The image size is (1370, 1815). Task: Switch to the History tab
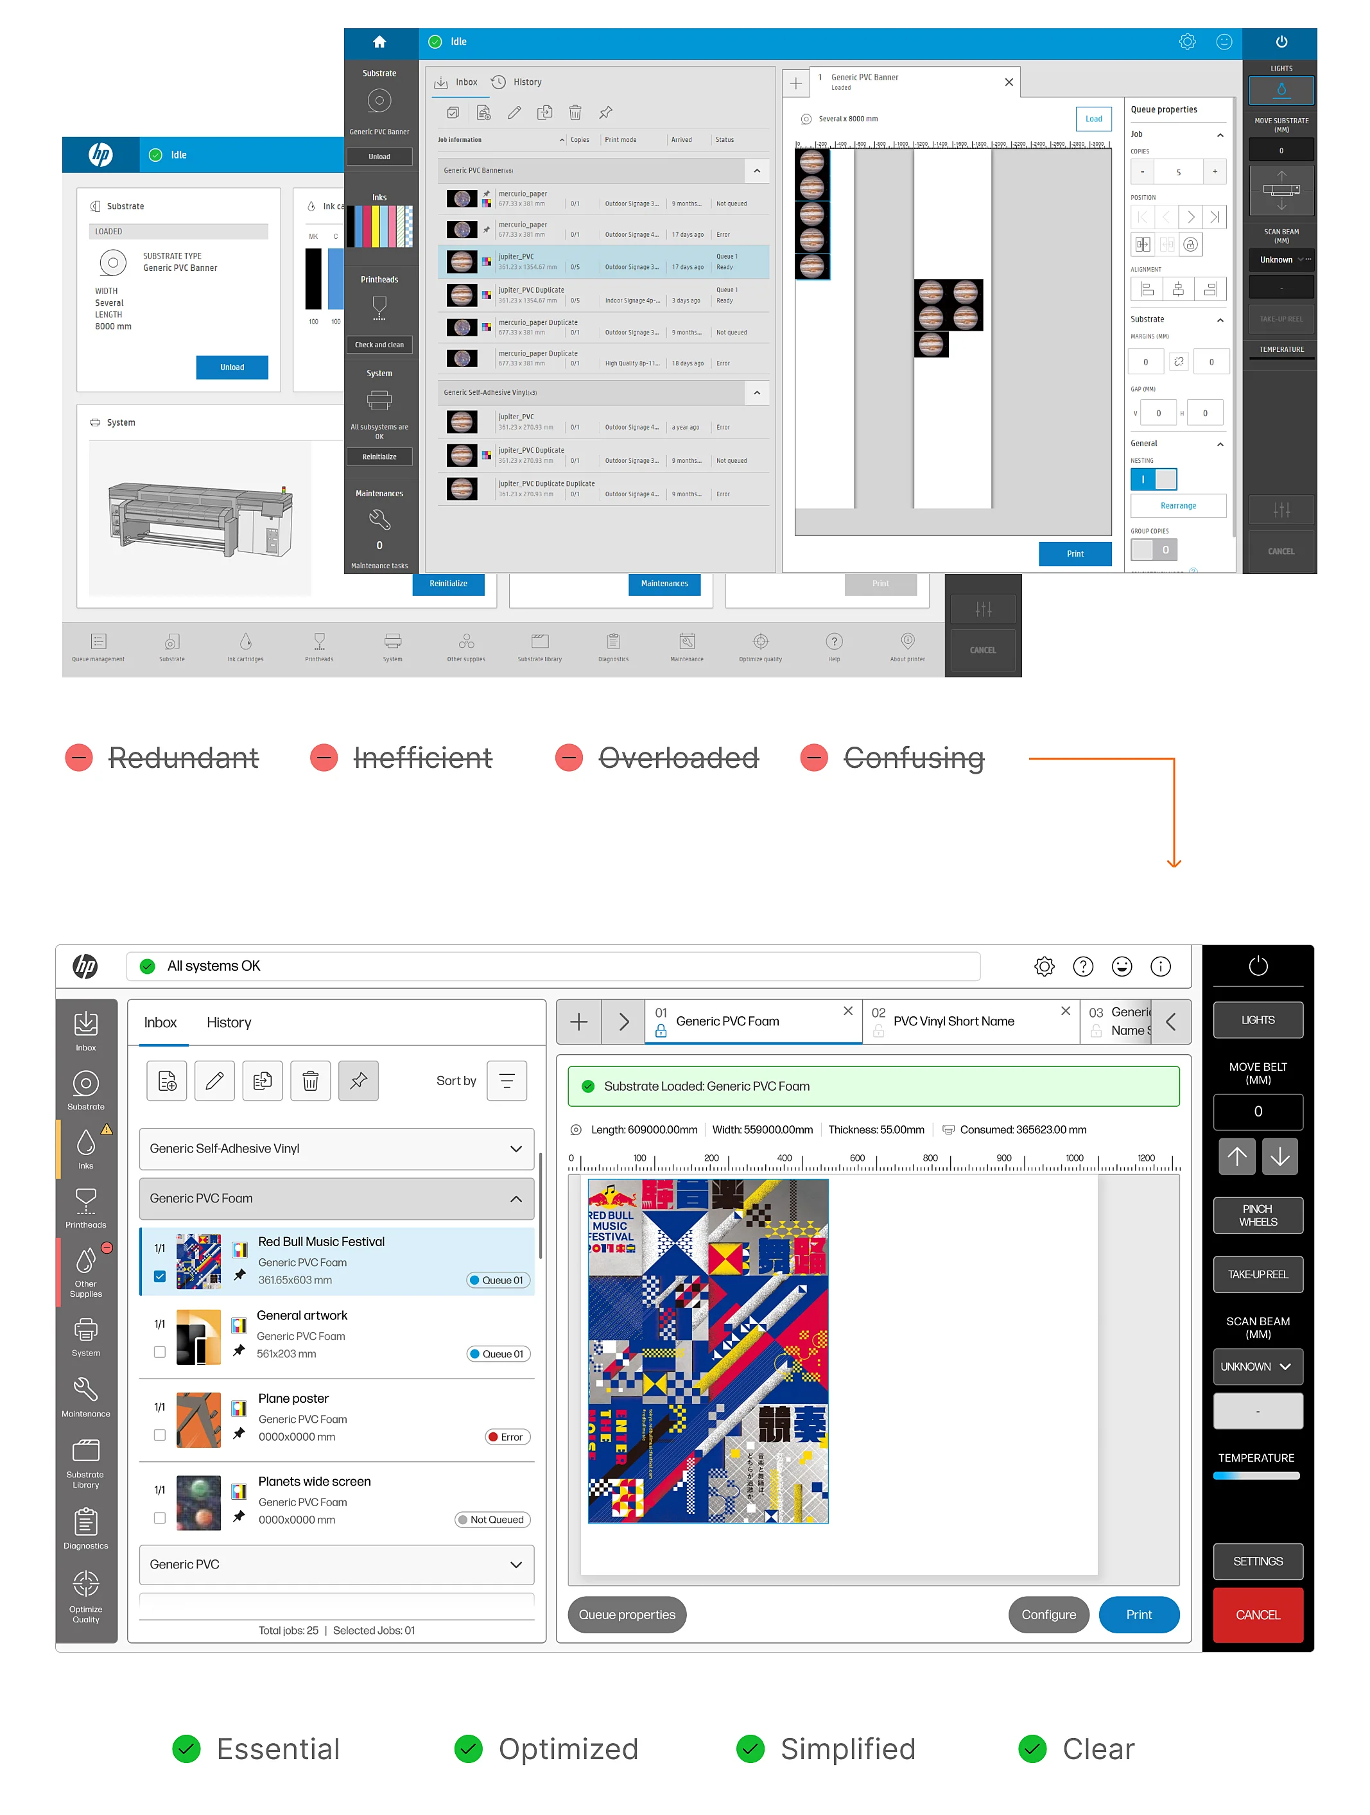coord(225,1022)
